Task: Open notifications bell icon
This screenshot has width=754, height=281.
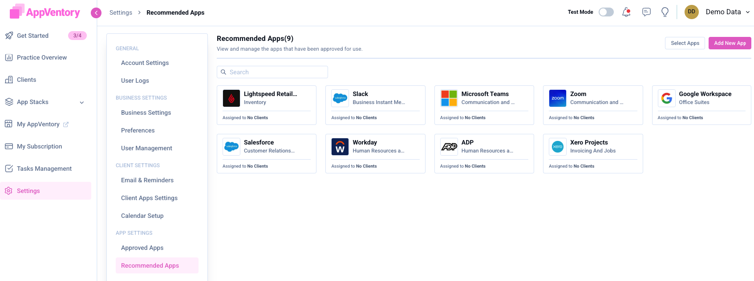Action: point(626,12)
